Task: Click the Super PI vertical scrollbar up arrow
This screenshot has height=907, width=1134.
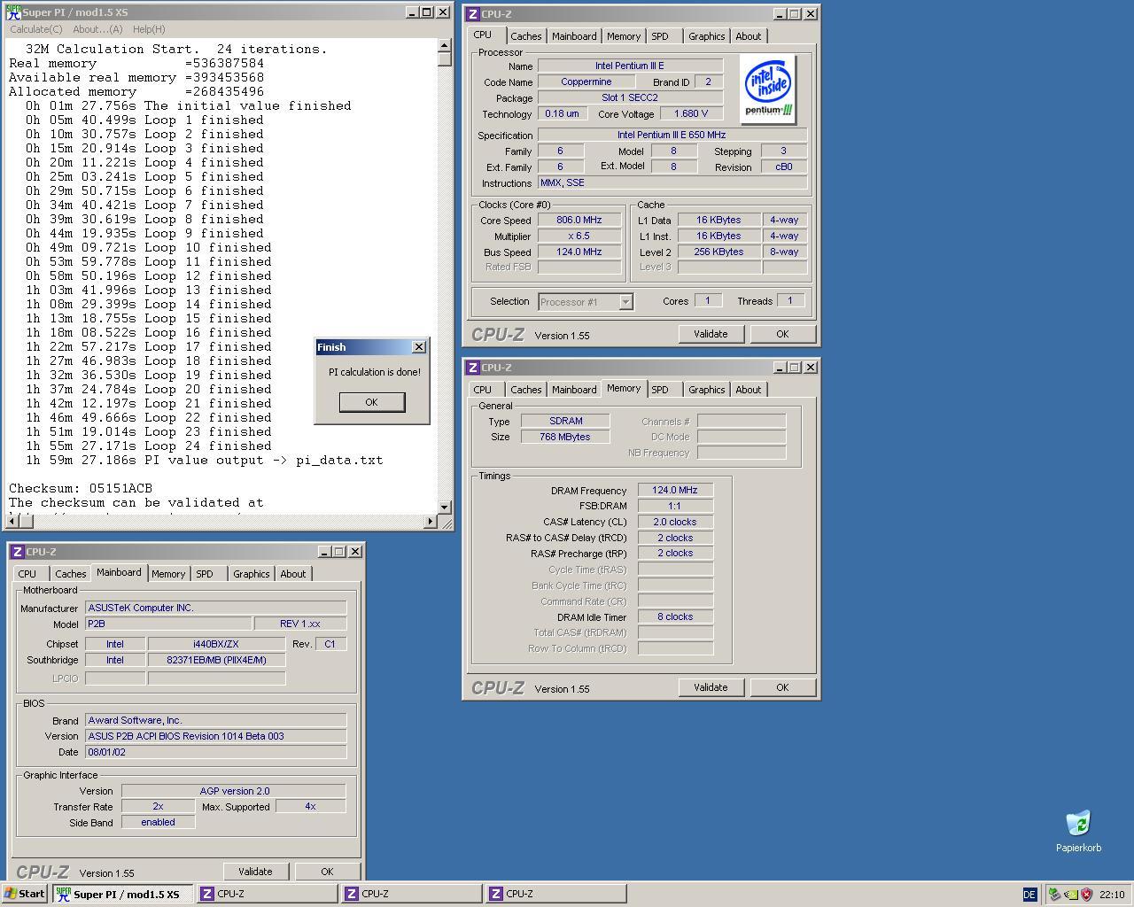Action: 445,46
